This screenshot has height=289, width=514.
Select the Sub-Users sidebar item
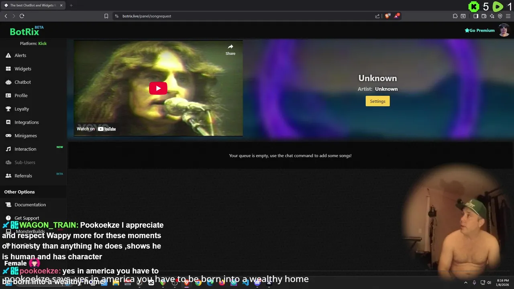point(33,162)
